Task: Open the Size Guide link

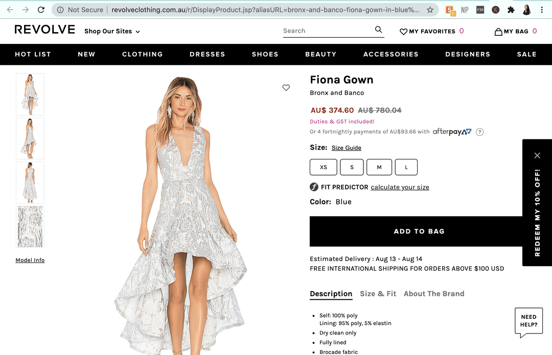Action: click(x=346, y=148)
